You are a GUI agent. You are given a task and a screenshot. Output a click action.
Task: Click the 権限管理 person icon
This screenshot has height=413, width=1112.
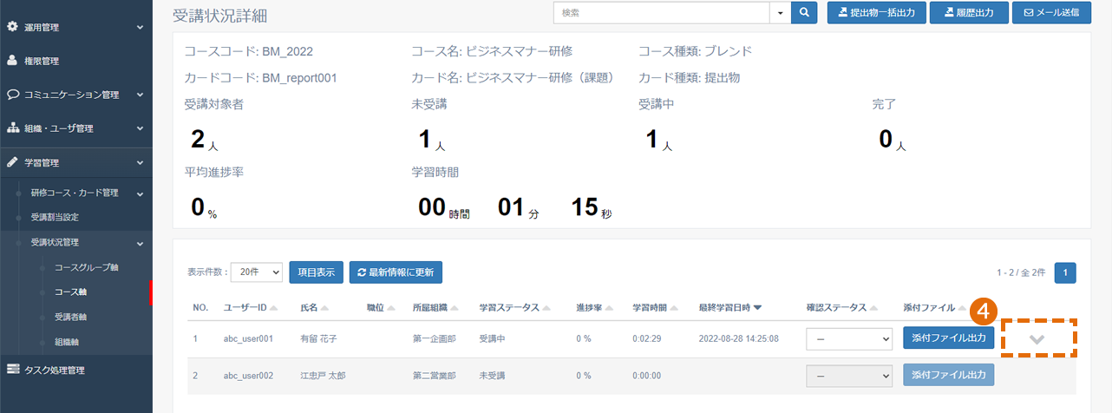tap(12, 61)
